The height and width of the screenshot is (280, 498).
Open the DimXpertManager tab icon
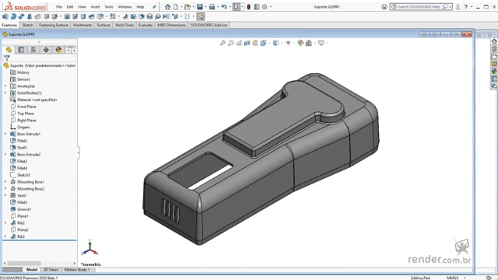click(46, 50)
